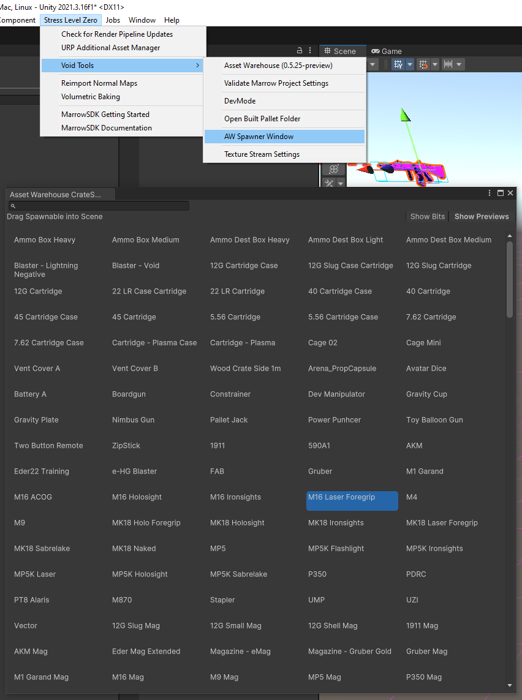
Task: Open the panel kebab menu beside lock
Action: coord(311,51)
